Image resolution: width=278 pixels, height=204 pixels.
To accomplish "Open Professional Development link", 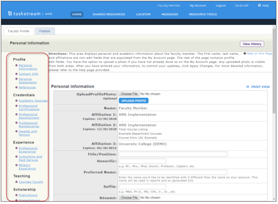I will click(29, 116).
